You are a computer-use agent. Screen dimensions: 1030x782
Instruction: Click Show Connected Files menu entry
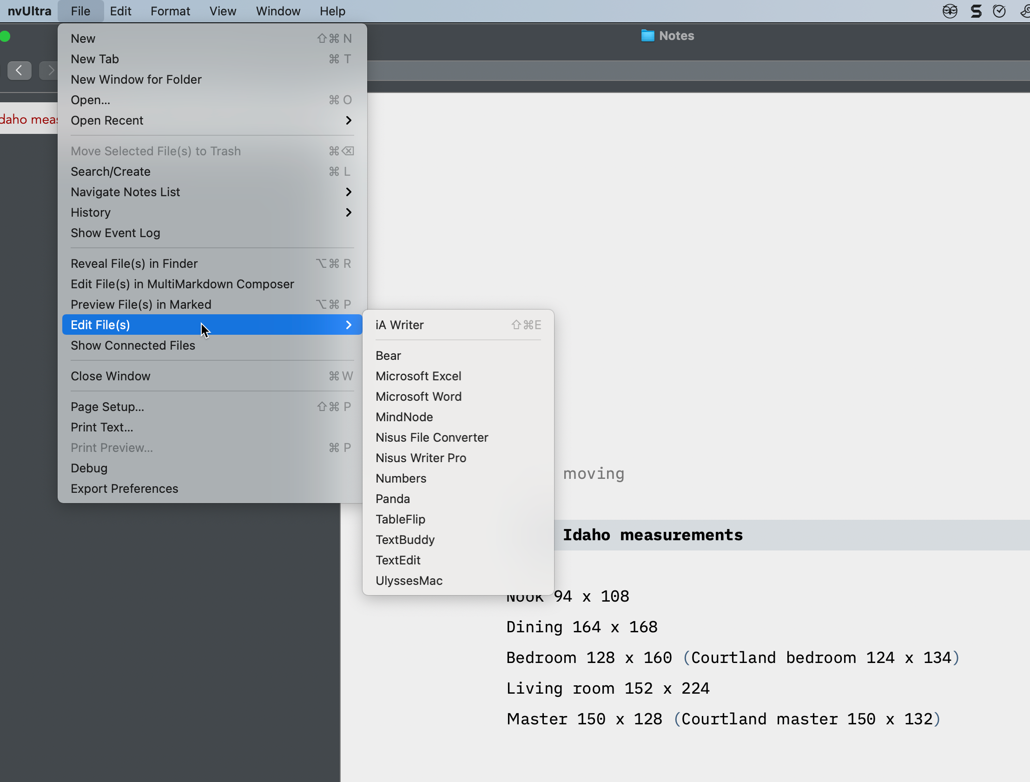coord(133,345)
